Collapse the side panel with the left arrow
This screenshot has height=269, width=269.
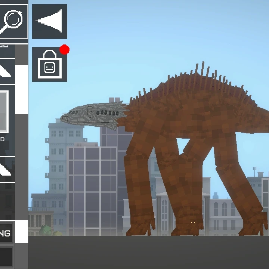[x=50, y=21]
